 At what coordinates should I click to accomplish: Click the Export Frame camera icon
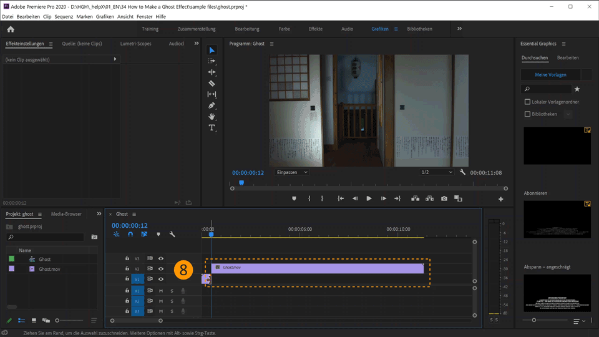(444, 198)
